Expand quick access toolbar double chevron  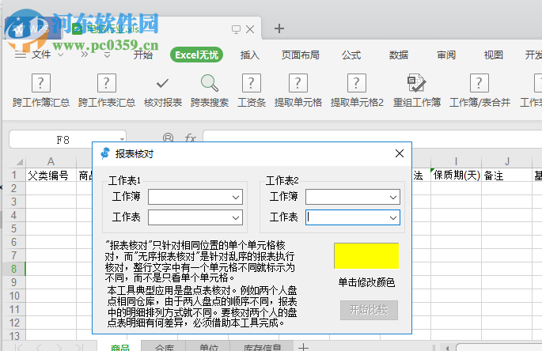pos(85,55)
